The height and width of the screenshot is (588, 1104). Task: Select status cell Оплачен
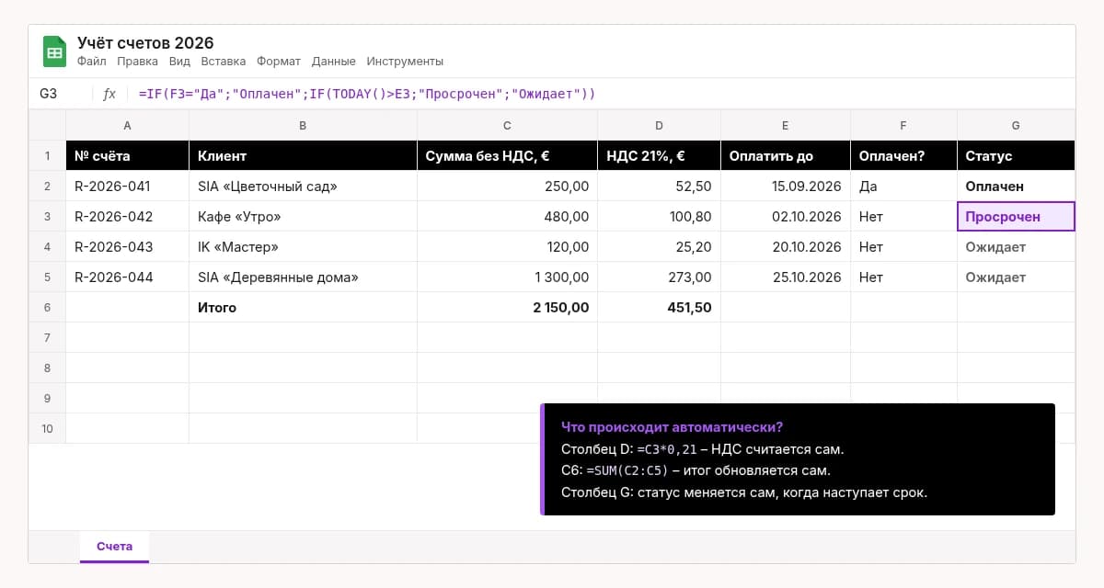[x=1016, y=187]
